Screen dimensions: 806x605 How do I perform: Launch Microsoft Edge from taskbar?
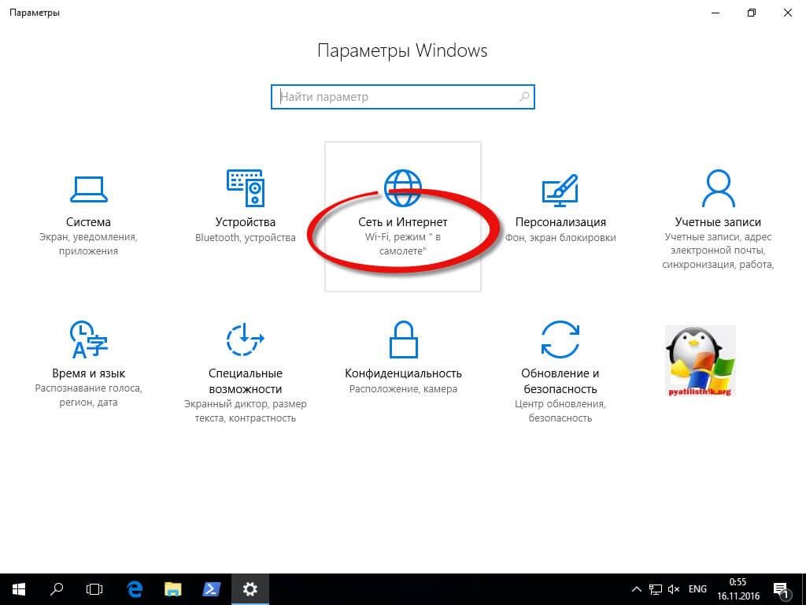click(135, 589)
